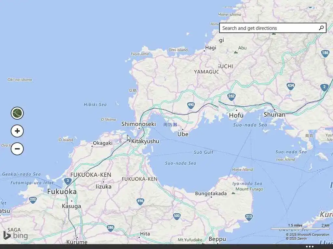Image resolution: width=333 pixels, height=249 pixels.
Task: Zoom out with the minus button
Action: [x=17, y=148]
